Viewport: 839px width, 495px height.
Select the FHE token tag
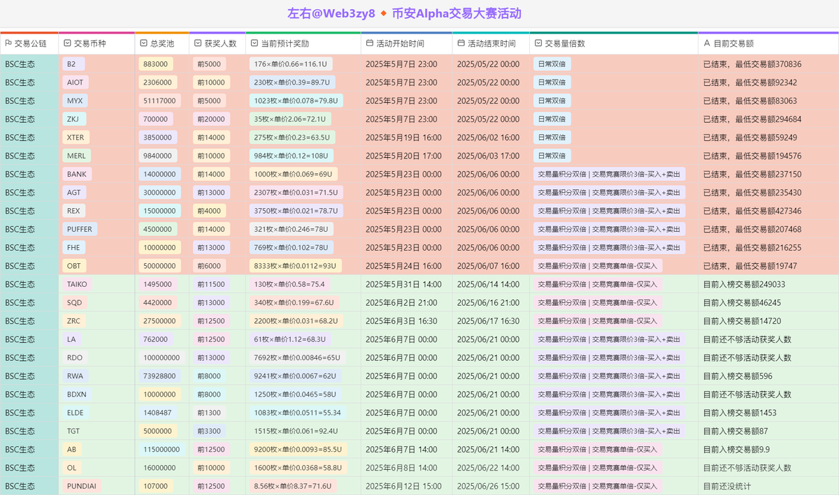tap(74, 247)
